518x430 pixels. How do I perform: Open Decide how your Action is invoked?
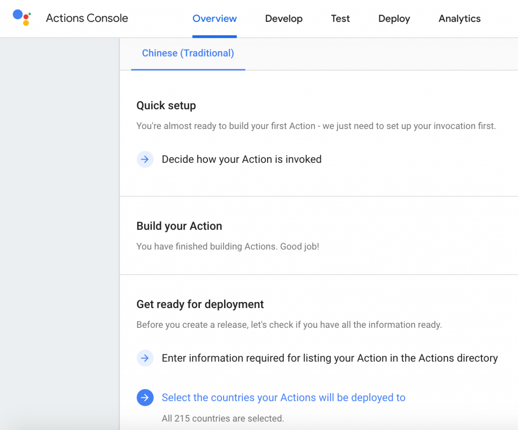[x=241, y=159]
